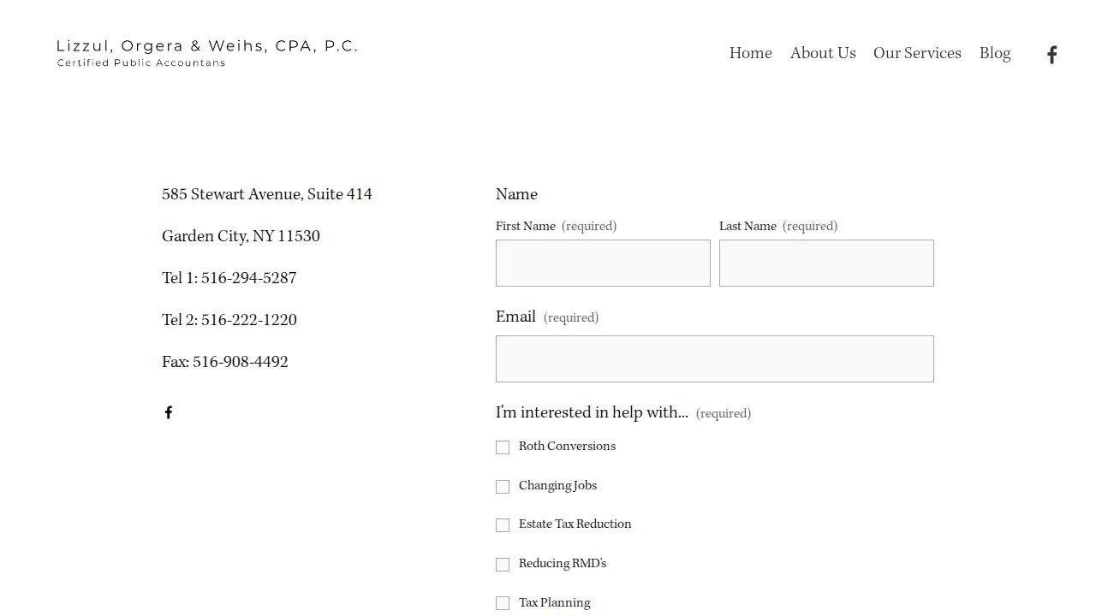The image size is (1096, 616).
Task: Open the Our Services menu item
Action: [917, 53]
